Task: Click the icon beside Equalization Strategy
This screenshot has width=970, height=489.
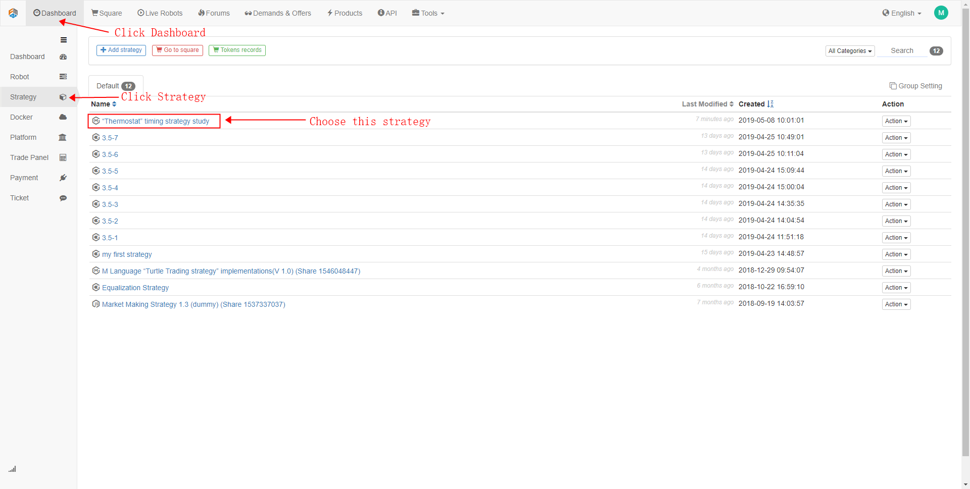Action: (96, 287)
